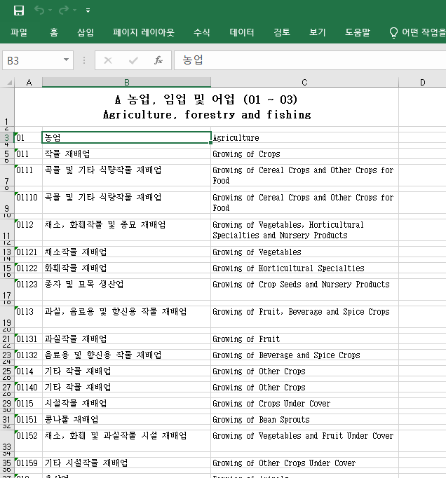The width and height of the screenshot is (446, 478).
Task: Select row 3 header
Action: [7, 137]
